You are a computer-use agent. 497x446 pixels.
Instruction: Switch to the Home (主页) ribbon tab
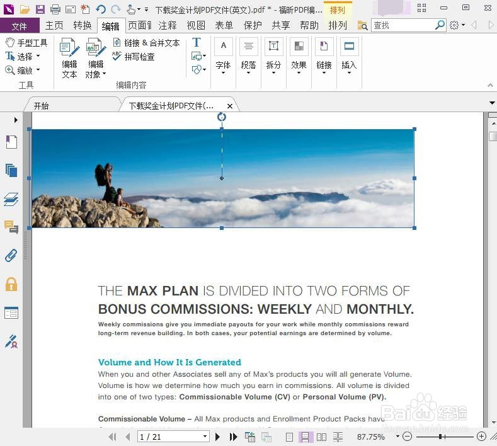54,25
